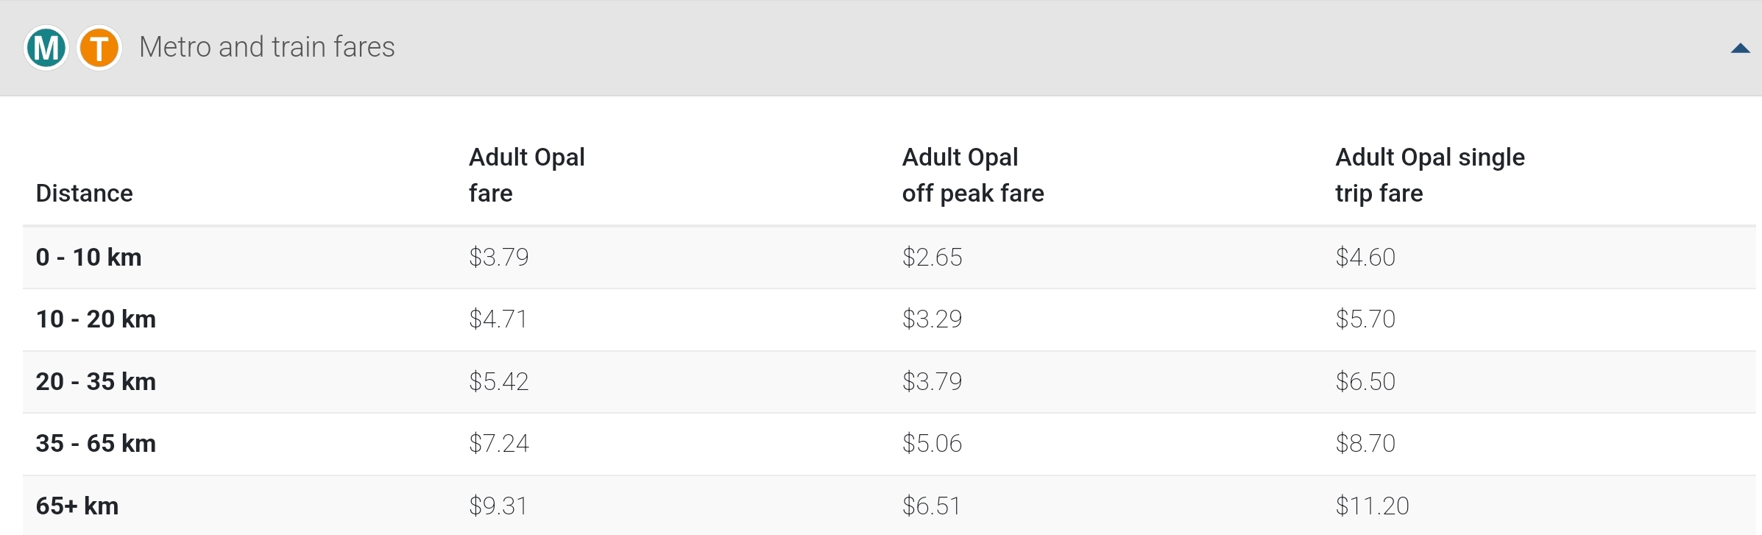This screenshot has height=535, width=1762.
Task: Click the $7.24 Adult Opal fare value
Action: coord(499,443)
